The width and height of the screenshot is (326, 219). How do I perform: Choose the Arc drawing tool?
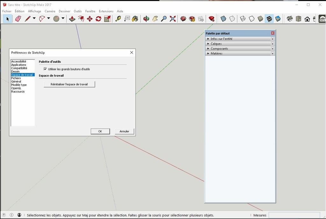[x=42, y=19]
